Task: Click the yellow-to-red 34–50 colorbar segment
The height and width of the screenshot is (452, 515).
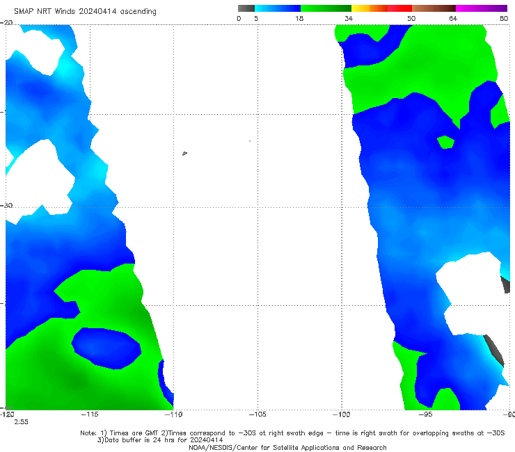Action: tap(381, 8)
